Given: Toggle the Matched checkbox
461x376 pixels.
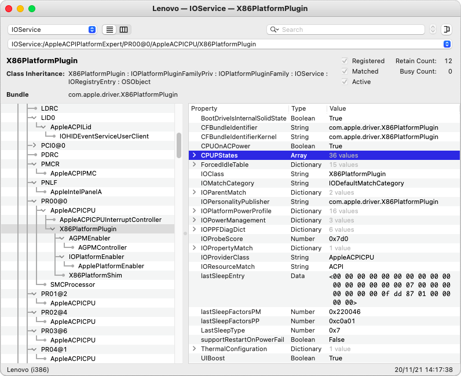Looking at the screenshot, I should 345,71.
